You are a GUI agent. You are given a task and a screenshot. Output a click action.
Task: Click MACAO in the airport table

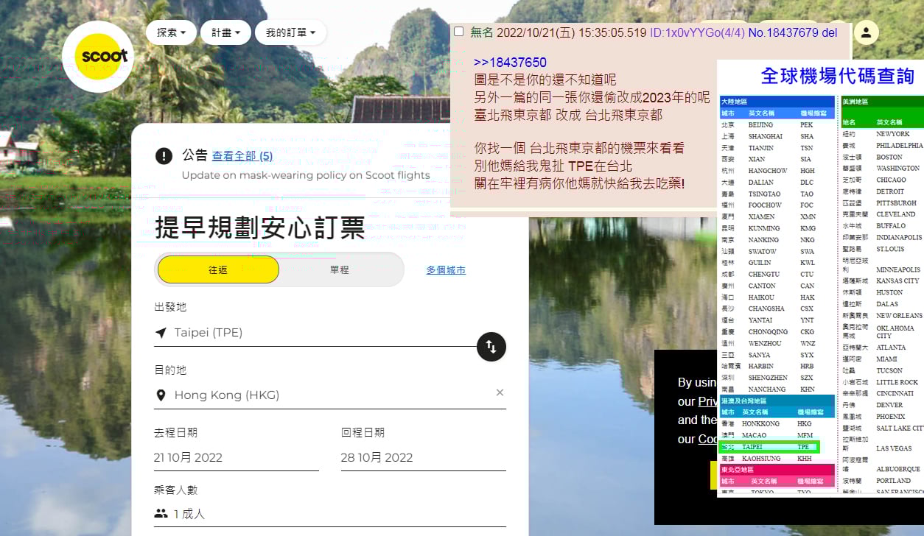754,435
